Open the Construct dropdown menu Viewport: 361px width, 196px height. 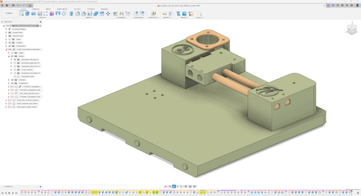[153, 18]
